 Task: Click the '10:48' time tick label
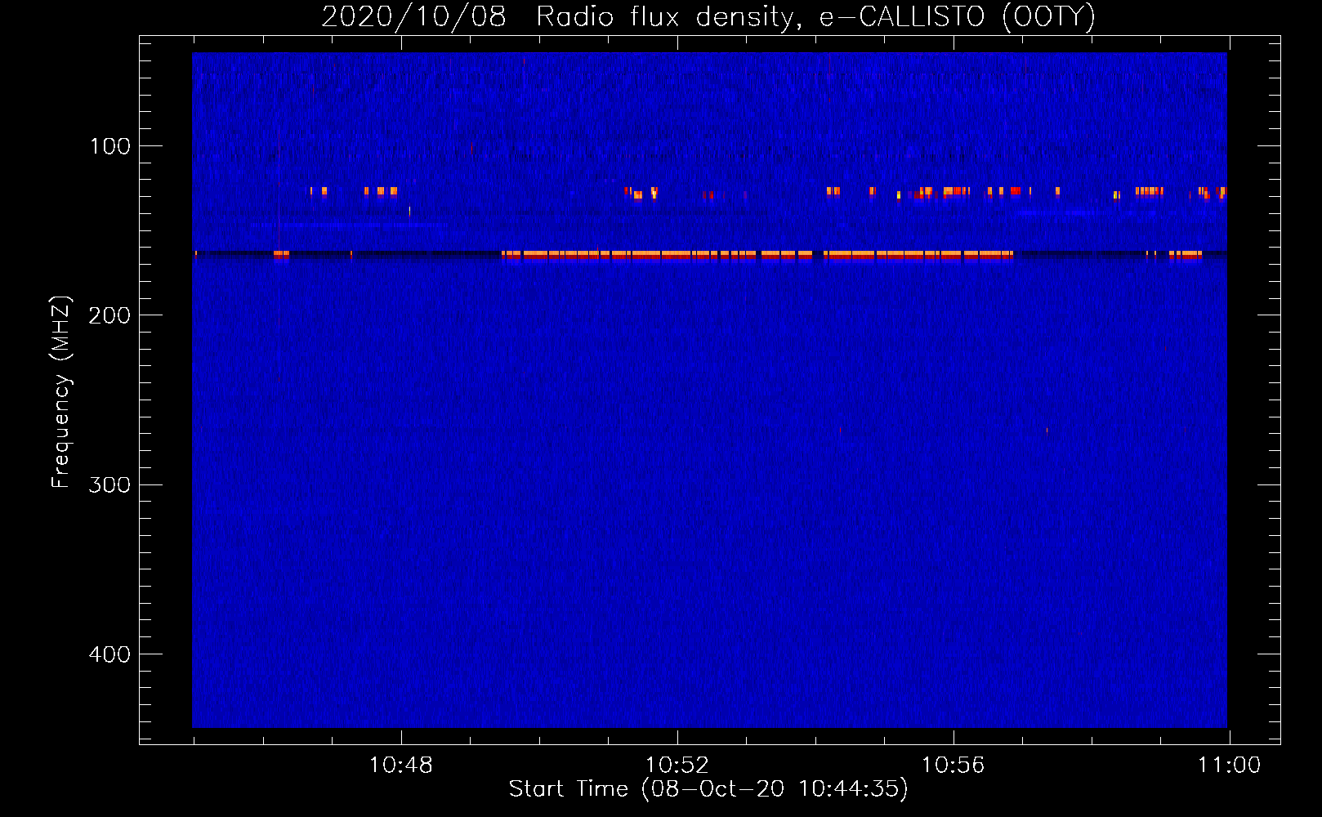click(400, 766)
